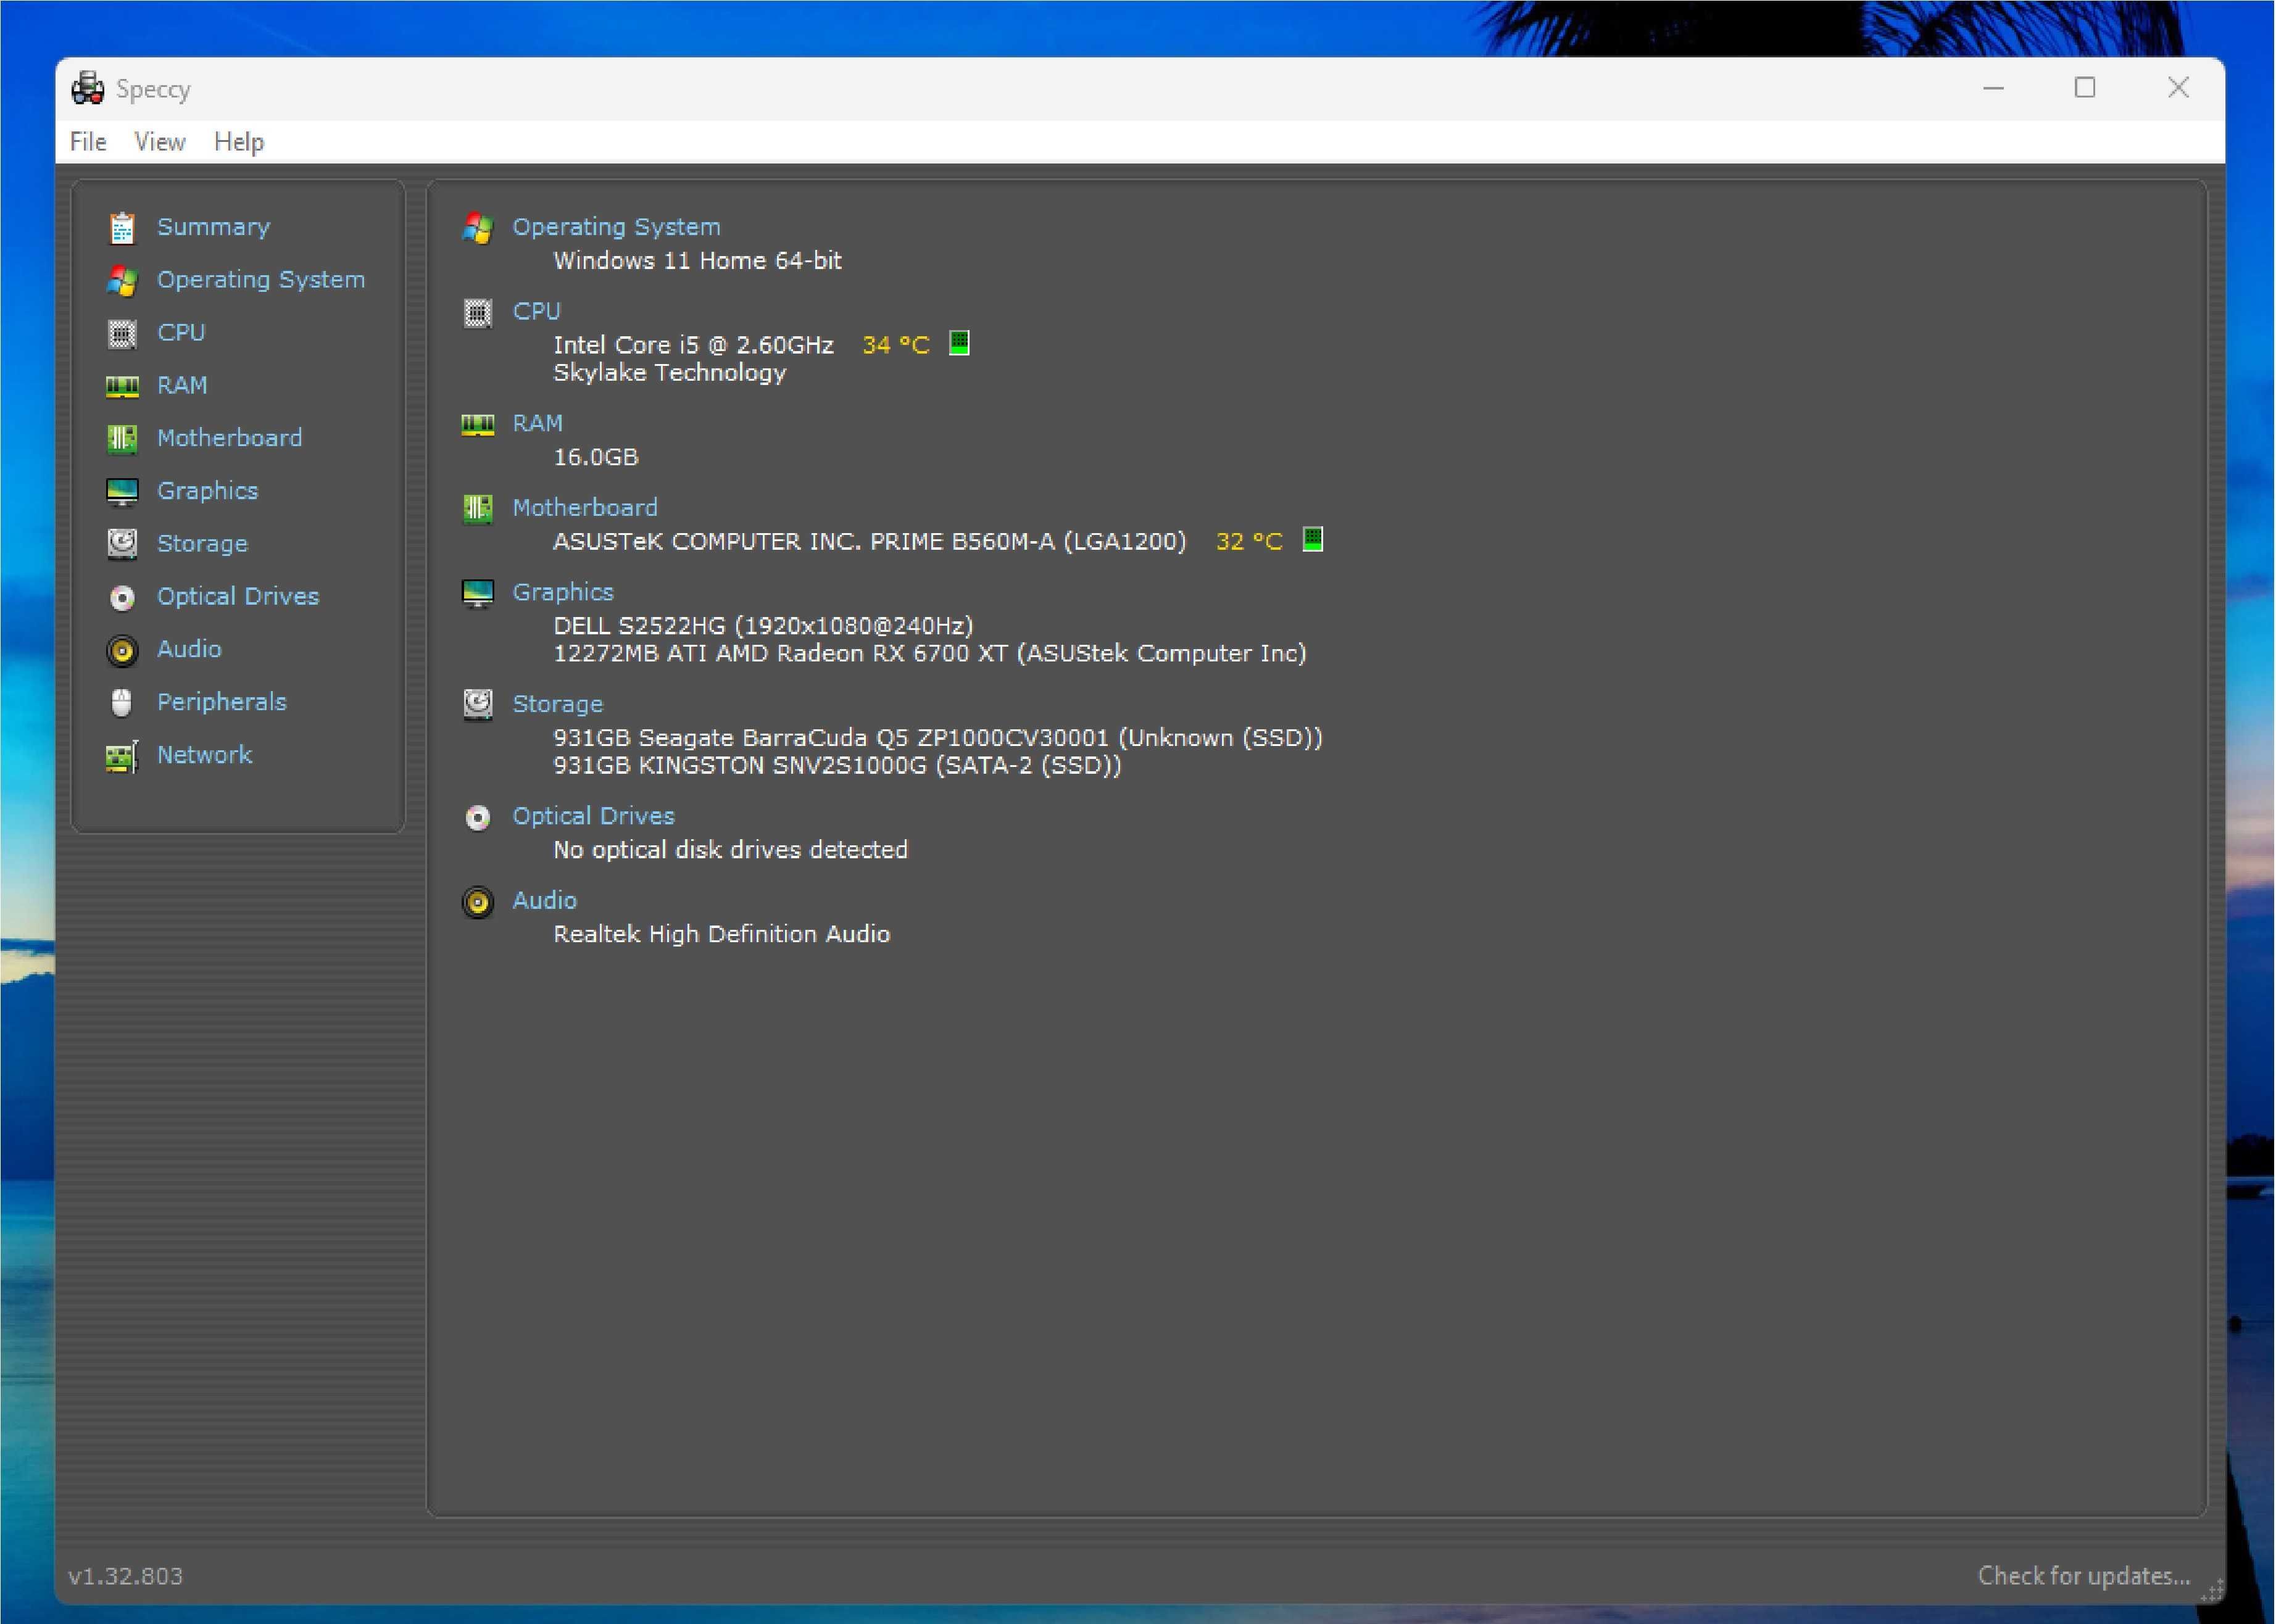Click the No optical disk drives detected text
Screen dimensions: 2276x1624
[730, 850]
